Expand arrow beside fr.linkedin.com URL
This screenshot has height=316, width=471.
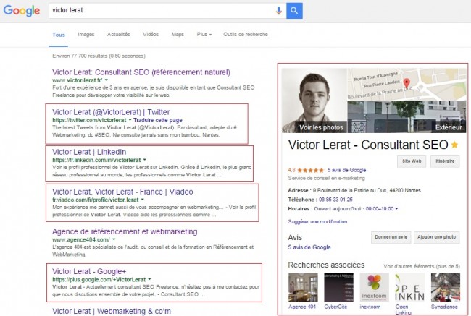tap(145, 160)
